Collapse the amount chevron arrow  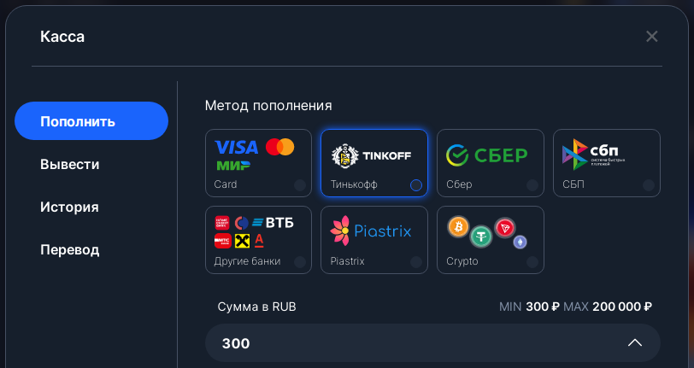pyautogui.click(x=635, y=342)
